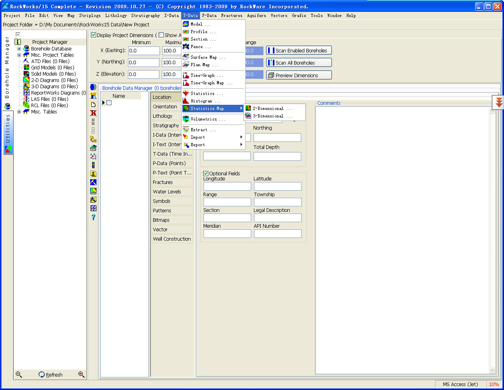Expand the Borehole Database tree node
The width and height of the screenshot is (504, 390).
point(19,49)
